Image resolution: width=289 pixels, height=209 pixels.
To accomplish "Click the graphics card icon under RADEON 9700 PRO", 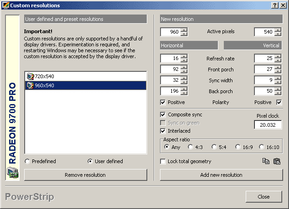I will pyautogui.click(x=12, y=172).
